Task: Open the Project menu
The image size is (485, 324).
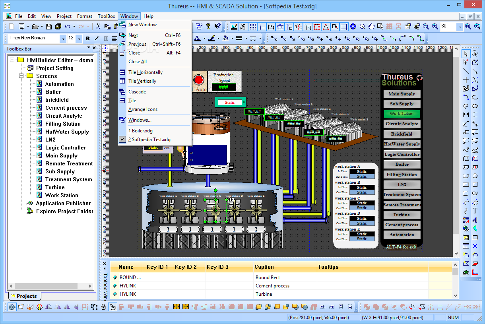Action: coord(64,16)
